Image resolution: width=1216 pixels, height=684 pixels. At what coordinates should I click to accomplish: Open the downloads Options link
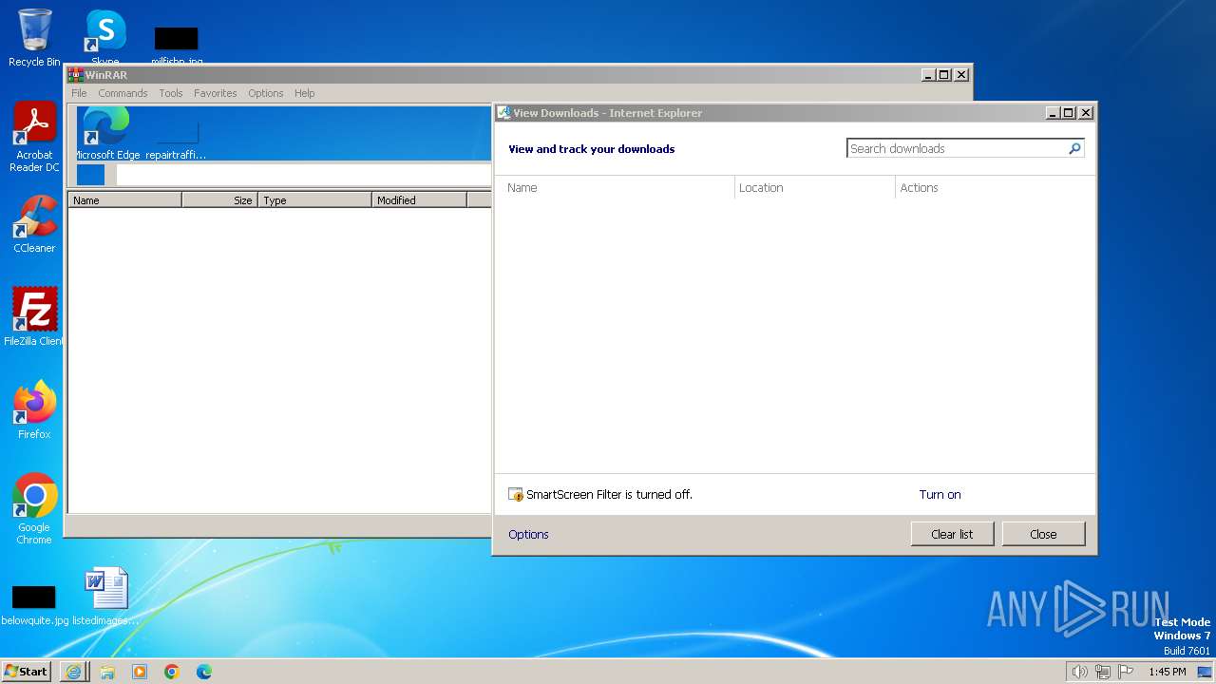coord(528,535)
